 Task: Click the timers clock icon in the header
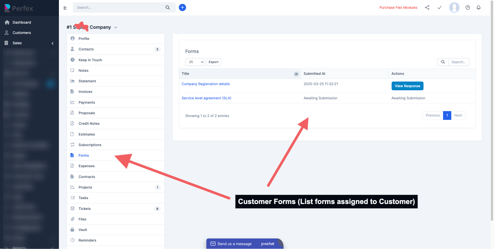[468, 7]
